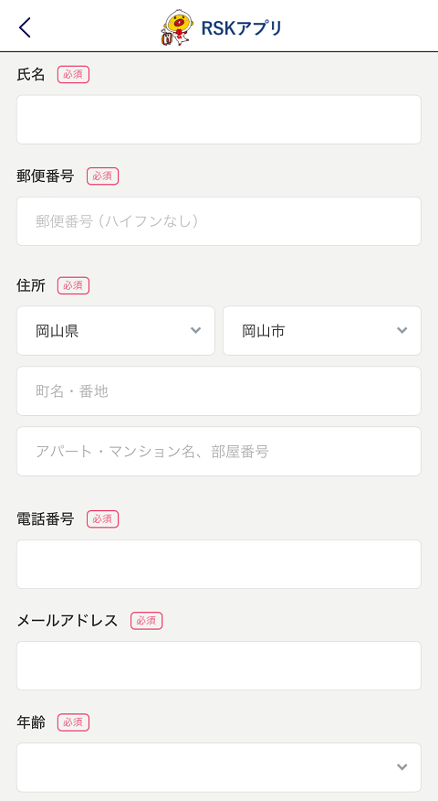The width and height of the screenshot is (438, 801).
Task: Tap 必須 badge beside メールアドレス
Action: (x=146, y=621)
